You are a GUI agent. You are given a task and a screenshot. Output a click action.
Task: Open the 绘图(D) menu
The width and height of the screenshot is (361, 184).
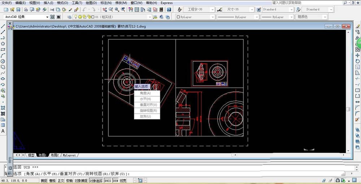(91, 3)
